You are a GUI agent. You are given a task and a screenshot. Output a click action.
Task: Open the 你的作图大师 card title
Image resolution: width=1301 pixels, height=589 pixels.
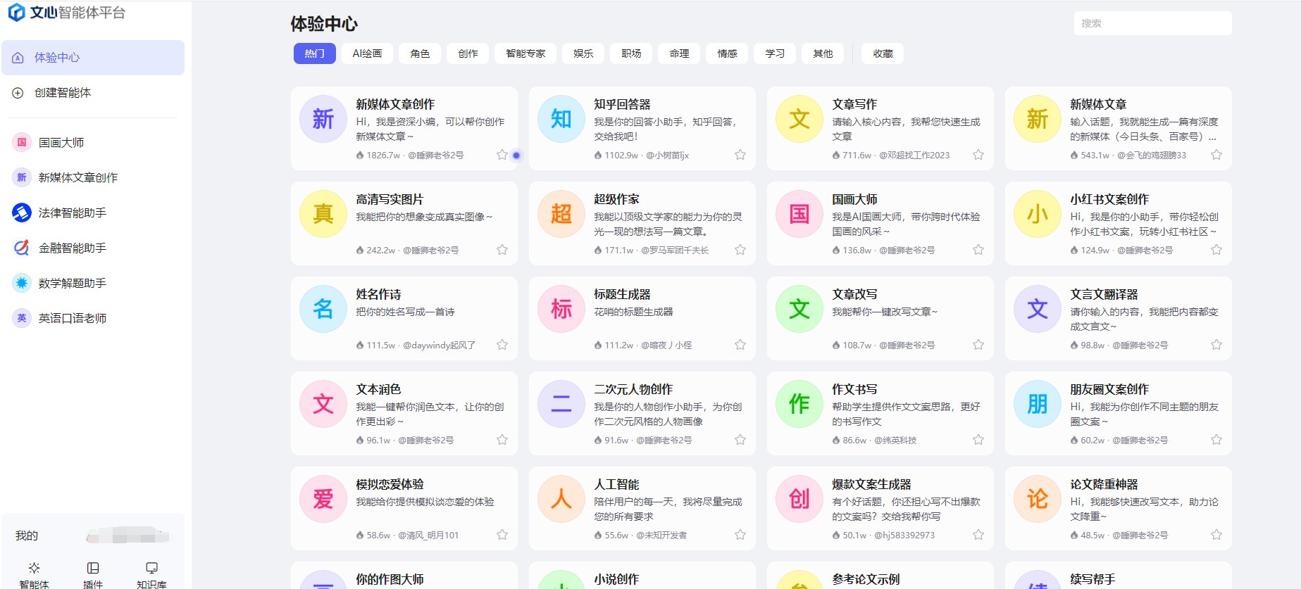390,579
